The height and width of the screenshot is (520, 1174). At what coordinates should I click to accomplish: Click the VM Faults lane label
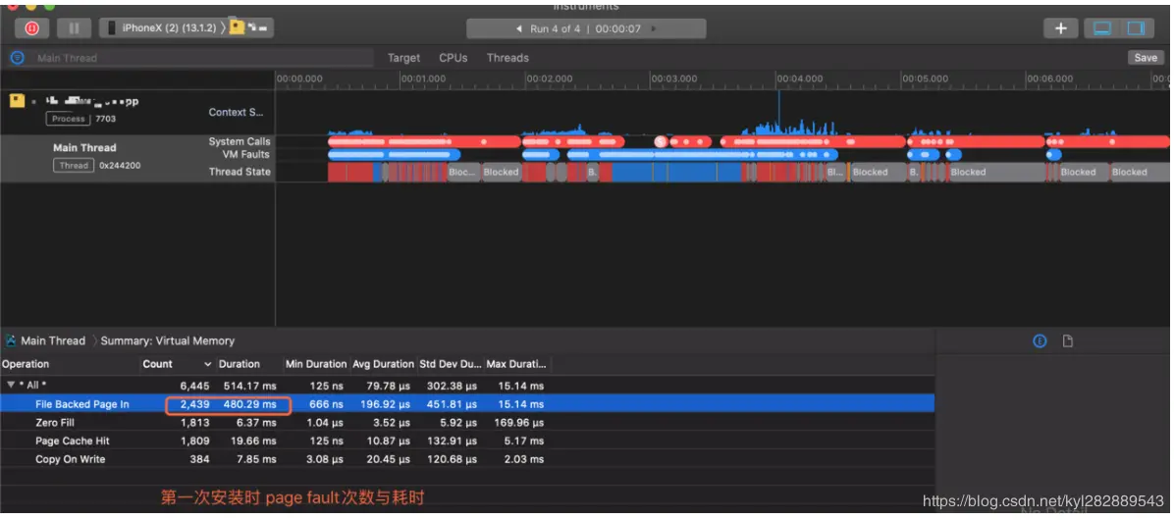(245, 154)
